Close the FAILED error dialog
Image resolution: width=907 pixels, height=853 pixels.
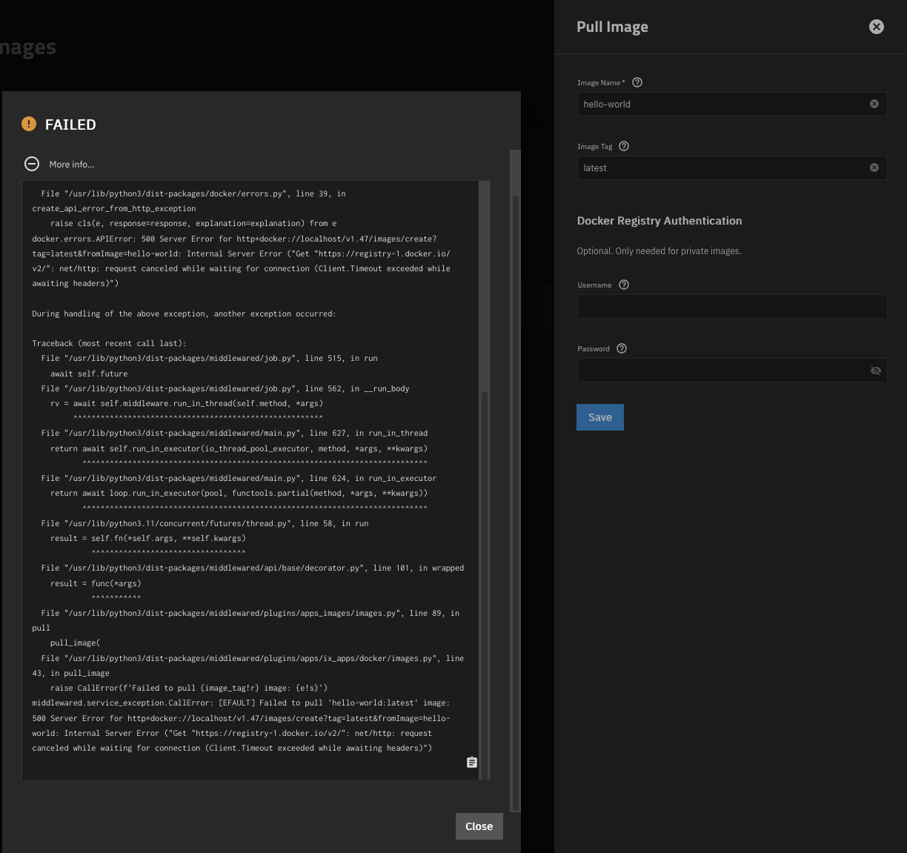click(479, 826)
